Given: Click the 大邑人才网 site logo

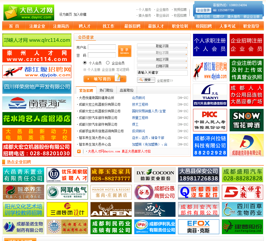Looking at the screenshot, I should click(x=29, y=13).
